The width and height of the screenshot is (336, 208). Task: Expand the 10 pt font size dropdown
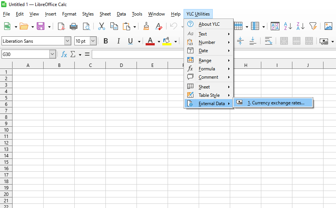tap(93, 41)
